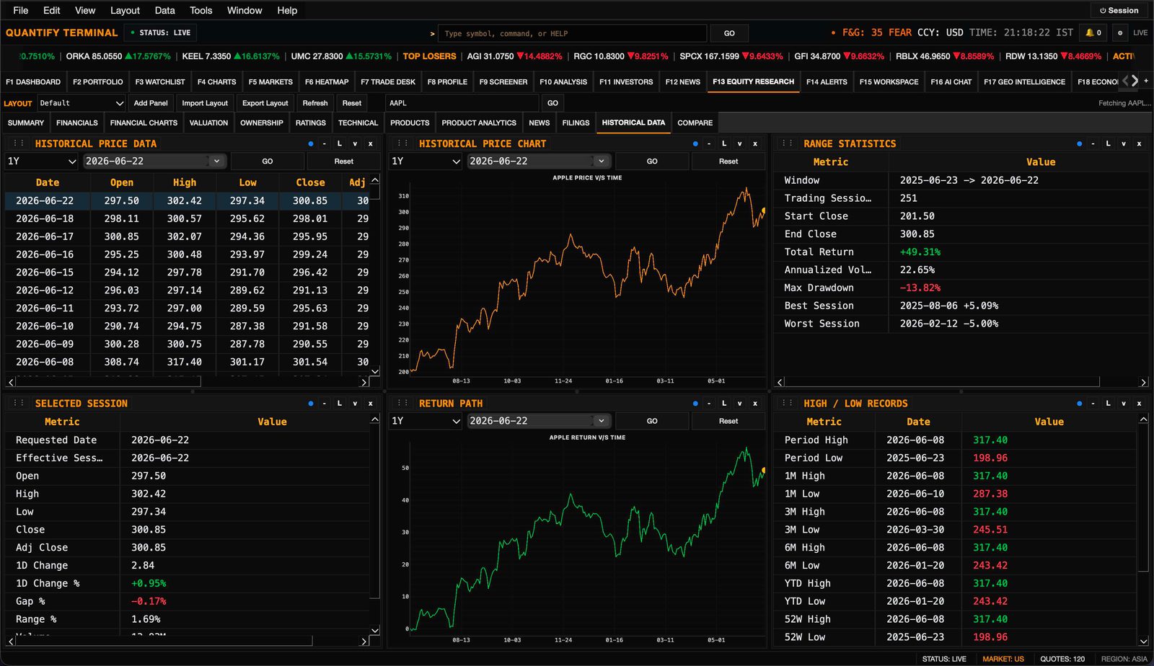Screen dimensions: 1154x666
Task: Open the Compare sub-tab
Action: (695, 123)
